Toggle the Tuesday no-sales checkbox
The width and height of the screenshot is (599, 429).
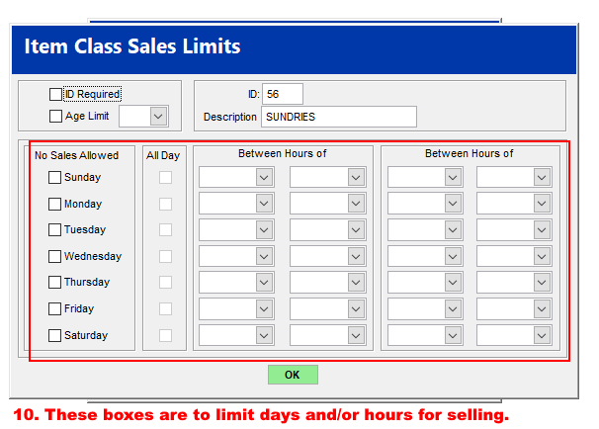(55, 229)
